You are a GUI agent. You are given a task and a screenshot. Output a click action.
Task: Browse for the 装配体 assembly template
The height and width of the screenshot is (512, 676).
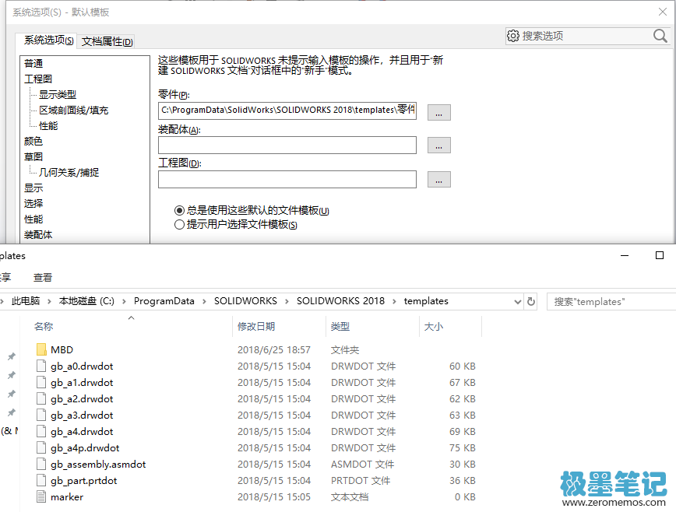pyautogui.click(x=438, y=146)
